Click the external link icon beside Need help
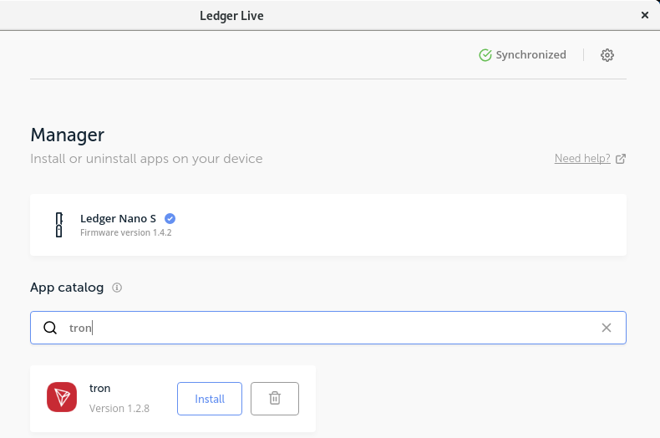Viewport: 660px width, 438px height. coord(621,159)
